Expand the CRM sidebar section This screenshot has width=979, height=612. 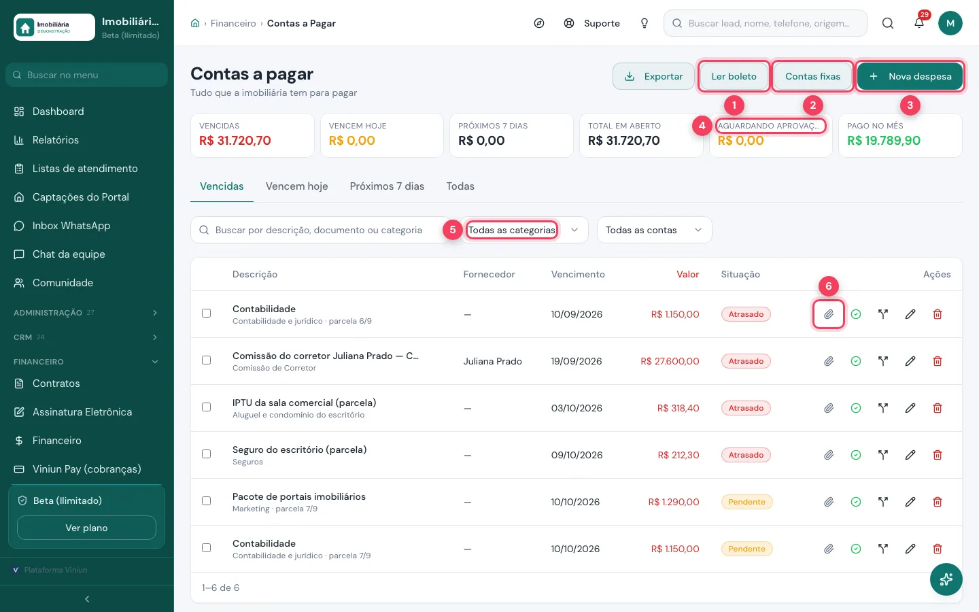point(87,337)
